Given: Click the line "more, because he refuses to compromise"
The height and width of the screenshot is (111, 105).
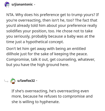Looking at the screenshot, I should pos(52,96).
